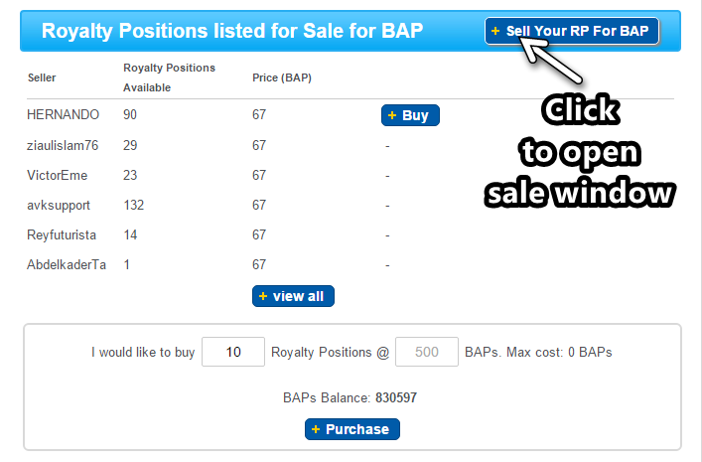Click HERNANDO's 90 available positions value

130,115
